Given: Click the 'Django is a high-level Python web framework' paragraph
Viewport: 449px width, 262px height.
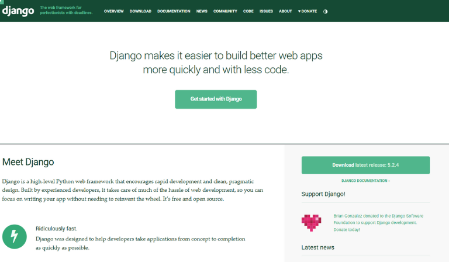Looking at the screenshot, I should pyautogui.click(x=133, y=190).
